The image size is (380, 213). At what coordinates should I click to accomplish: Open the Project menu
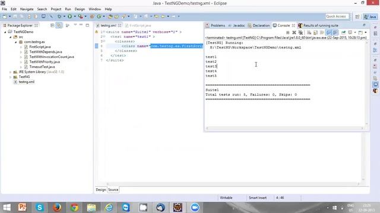56,9
